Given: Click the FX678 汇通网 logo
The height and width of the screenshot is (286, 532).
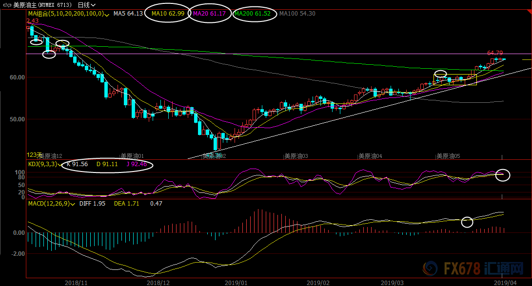Looking at the screenshot, I should 476,269.
